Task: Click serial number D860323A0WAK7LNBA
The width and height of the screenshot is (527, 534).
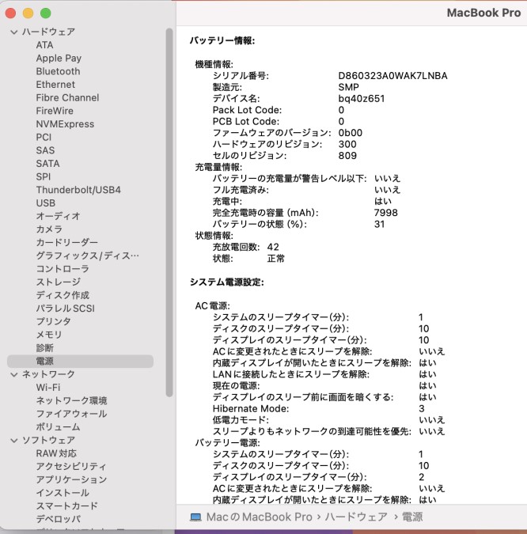Action: click(392, 76)
